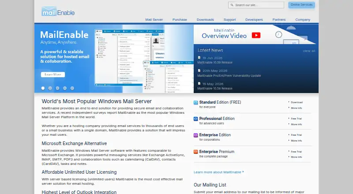Open the Developers menu
The image size is (353, 194).
pyautogui.click(x=254, y=19)
